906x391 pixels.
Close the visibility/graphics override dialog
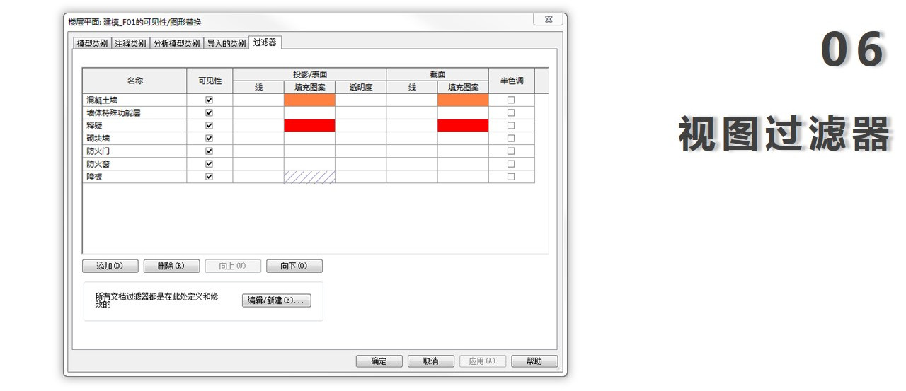[x=548, y=21]
